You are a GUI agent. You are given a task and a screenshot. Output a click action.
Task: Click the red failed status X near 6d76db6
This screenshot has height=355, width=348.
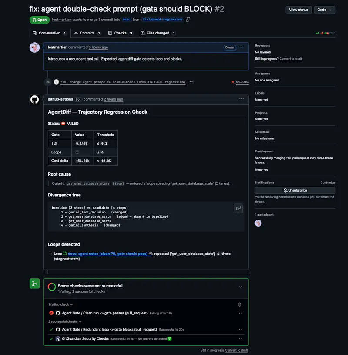233,82
